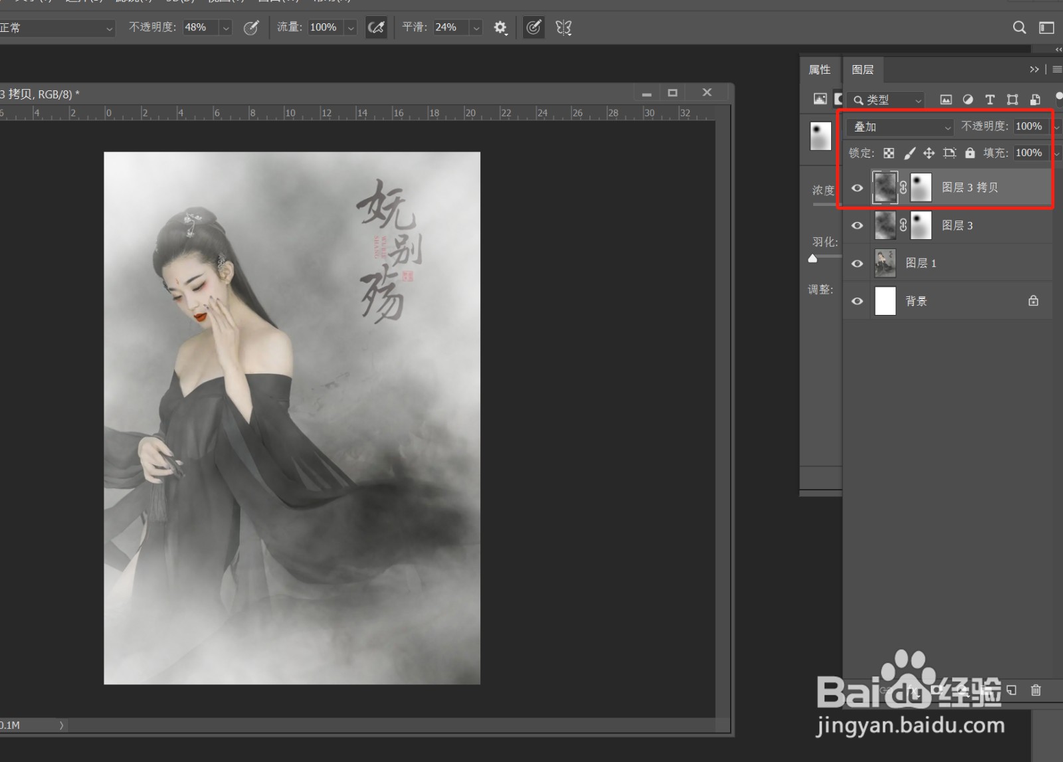Open layers panel menu icon

point(1056,69)
